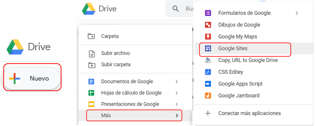The image size is (315, 126).
Task: Open the Más submenu
Action: [x=134, y=116]
